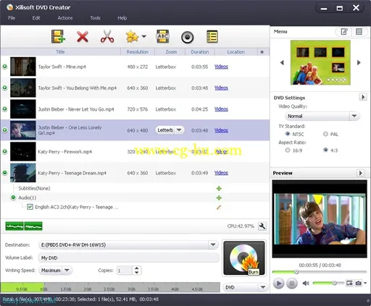Click the yellow chapter list icon
The height and width of the screenshot is (306, 371).
[212, 37]
